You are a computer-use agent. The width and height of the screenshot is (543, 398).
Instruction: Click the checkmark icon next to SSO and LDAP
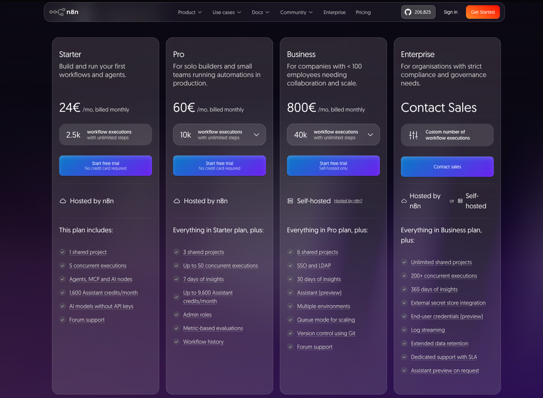[x=290, y=265]
